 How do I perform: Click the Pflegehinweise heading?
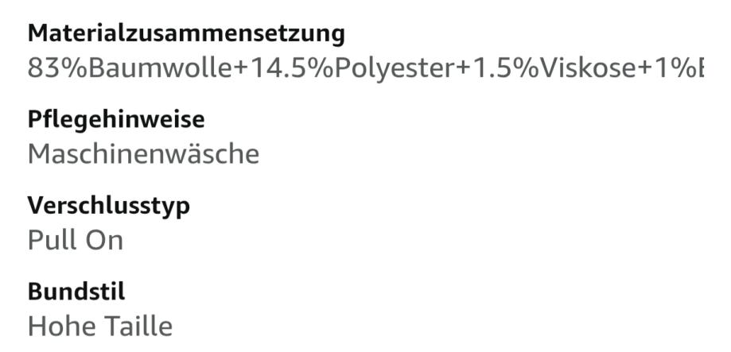tap(116, 120)
